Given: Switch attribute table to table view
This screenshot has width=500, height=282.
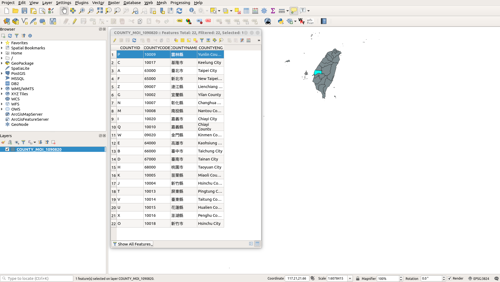Looking at the screenshot, I should (257, 244).
